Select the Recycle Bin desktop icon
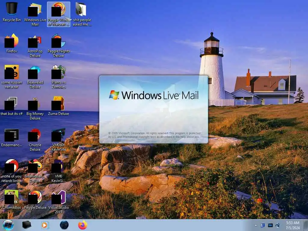This screenshot has width=308, height=231. (12, 12)
